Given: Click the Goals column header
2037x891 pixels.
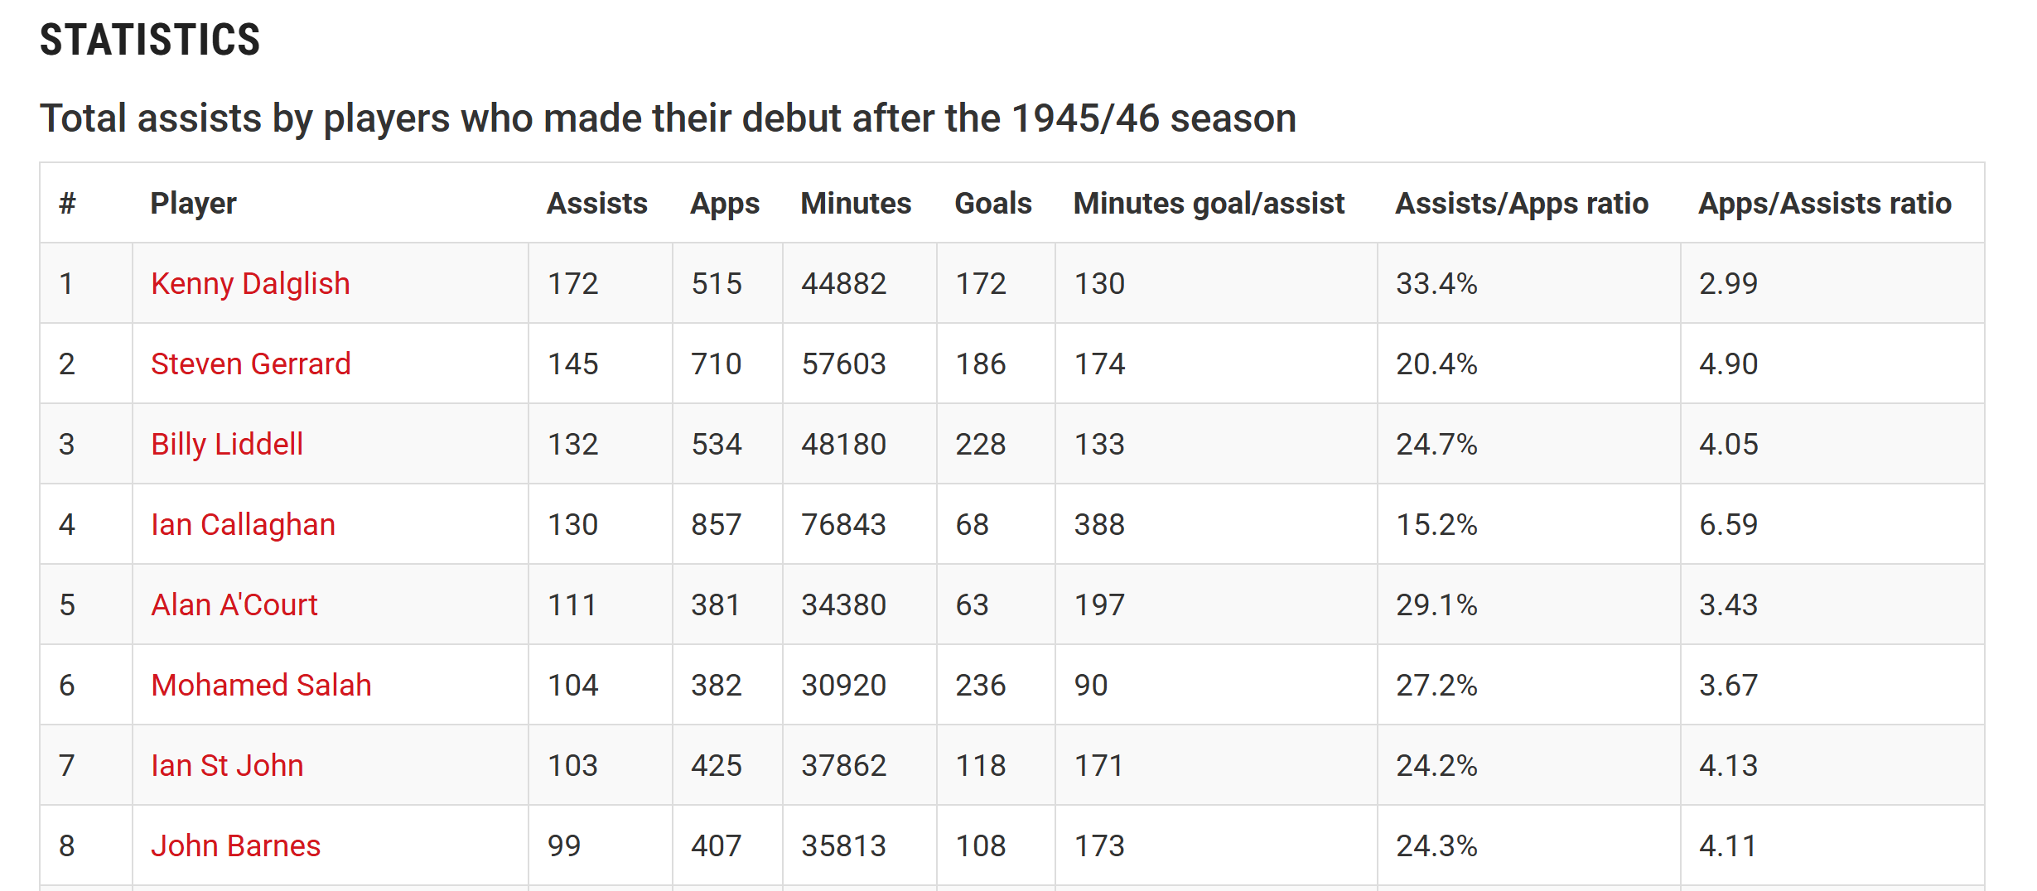Looking at the screenshot, I should (x=992, y=204).
